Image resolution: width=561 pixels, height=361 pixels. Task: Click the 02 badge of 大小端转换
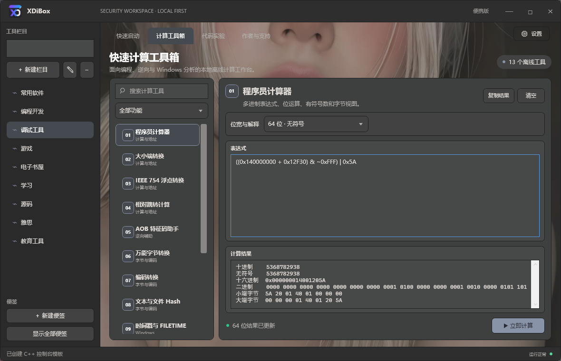(x=128, y=160)
